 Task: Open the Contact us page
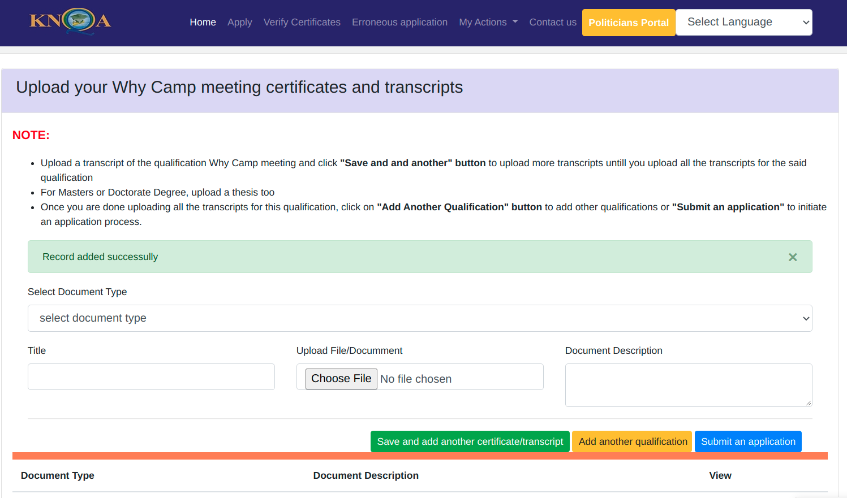click(x=553, y=22)
